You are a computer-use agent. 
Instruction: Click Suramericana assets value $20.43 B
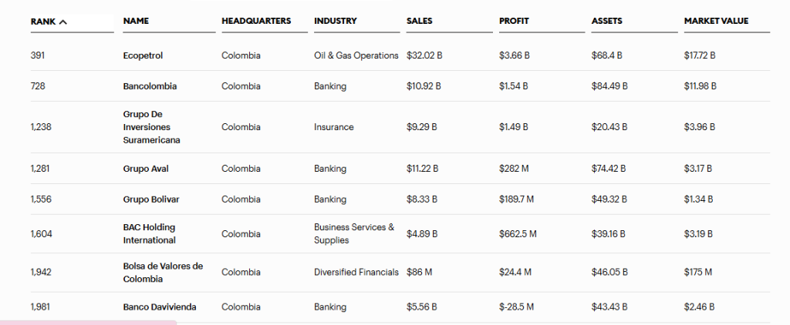coord(609,127)
